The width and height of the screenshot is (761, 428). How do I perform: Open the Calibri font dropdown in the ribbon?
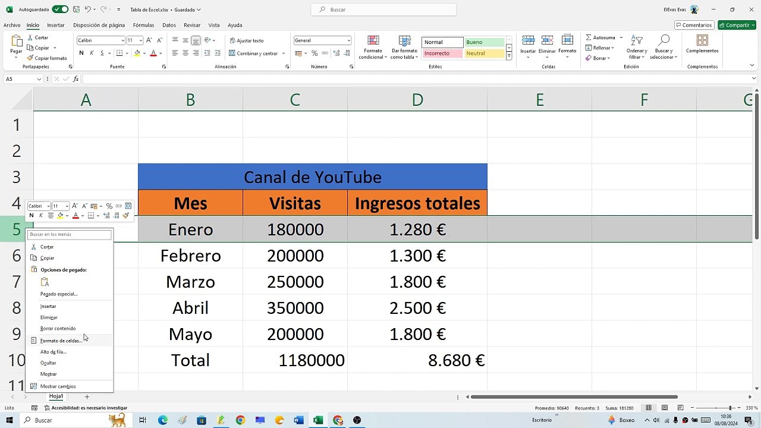(122, 40)
